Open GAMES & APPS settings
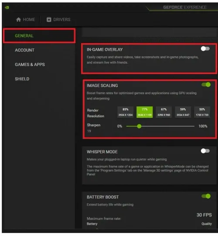This screenshot has height=236, width=218. click(30, 65)
